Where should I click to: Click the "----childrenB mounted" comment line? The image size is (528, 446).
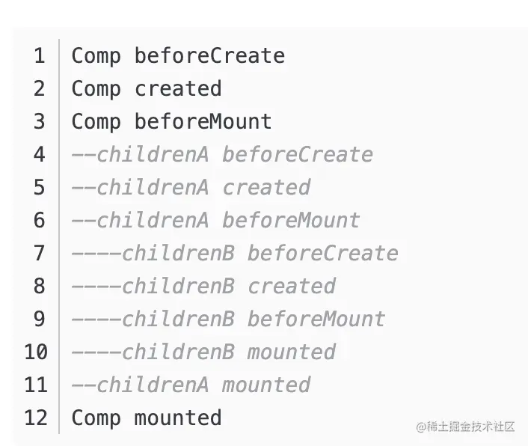(x=203, y=352)
